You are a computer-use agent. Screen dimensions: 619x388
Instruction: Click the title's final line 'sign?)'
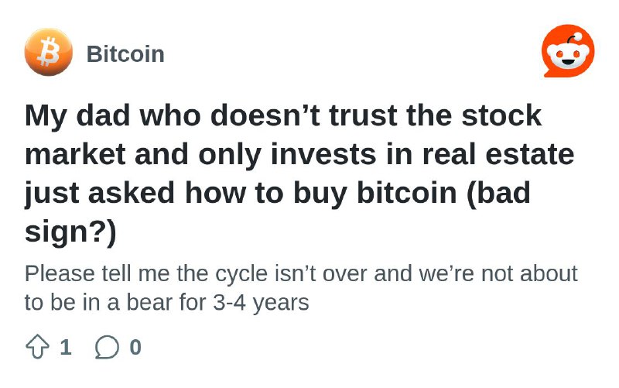click(x=70, y=232)
